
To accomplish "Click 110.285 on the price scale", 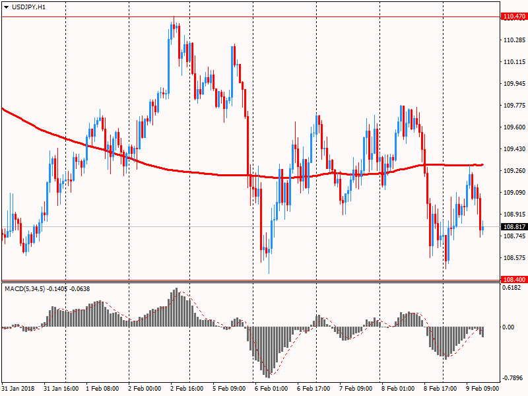I will (x=513, y=40).
